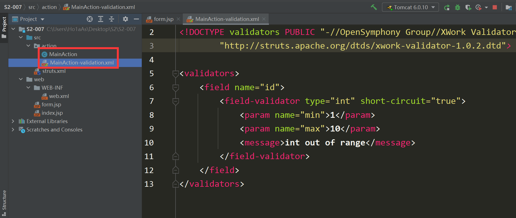Click fold end marker at line 12

(x=176, y=170)
